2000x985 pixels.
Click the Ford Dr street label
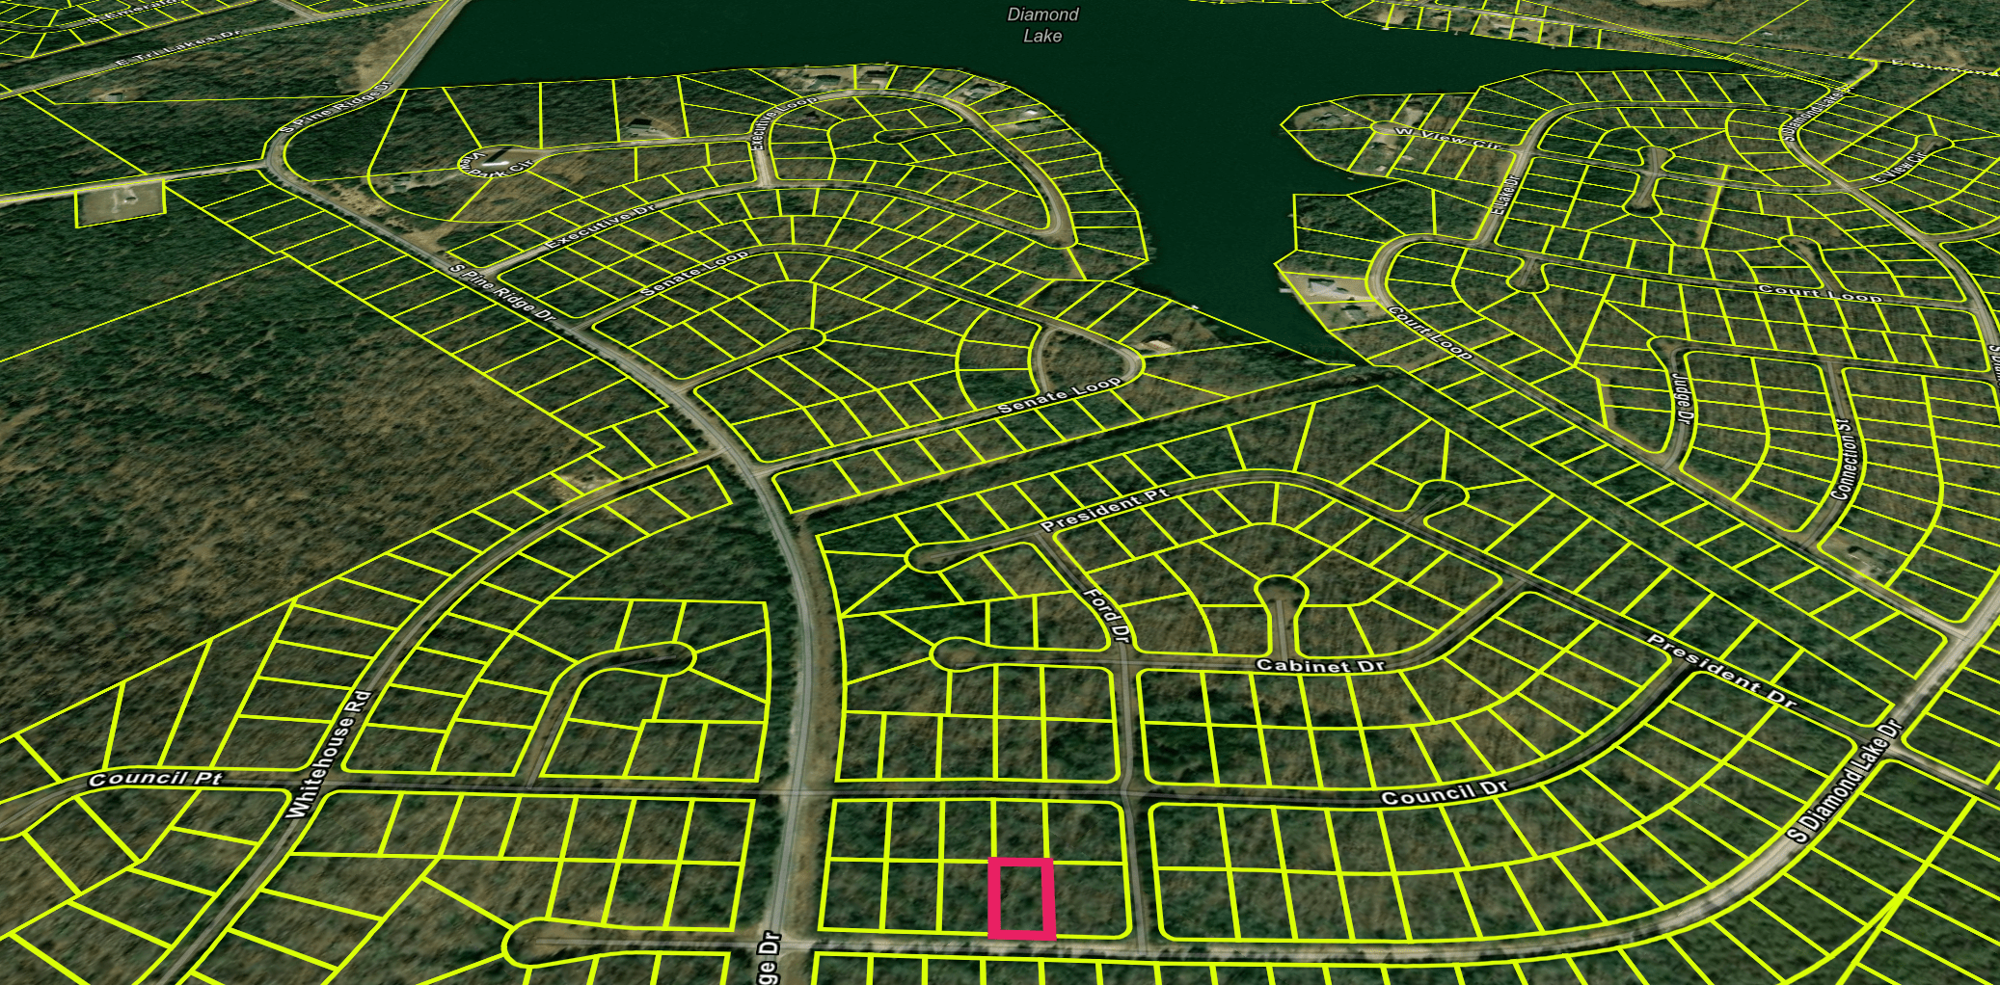click(x=1106, y=615)
